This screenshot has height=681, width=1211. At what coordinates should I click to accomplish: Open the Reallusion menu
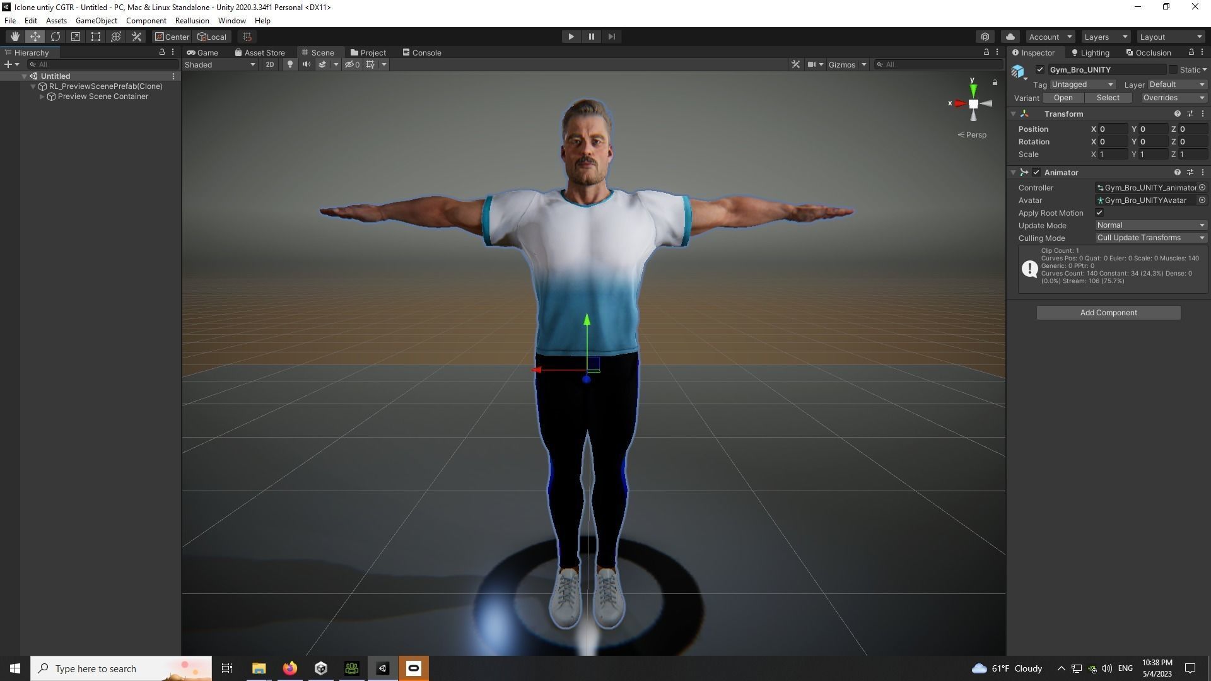tap(192, 21)
